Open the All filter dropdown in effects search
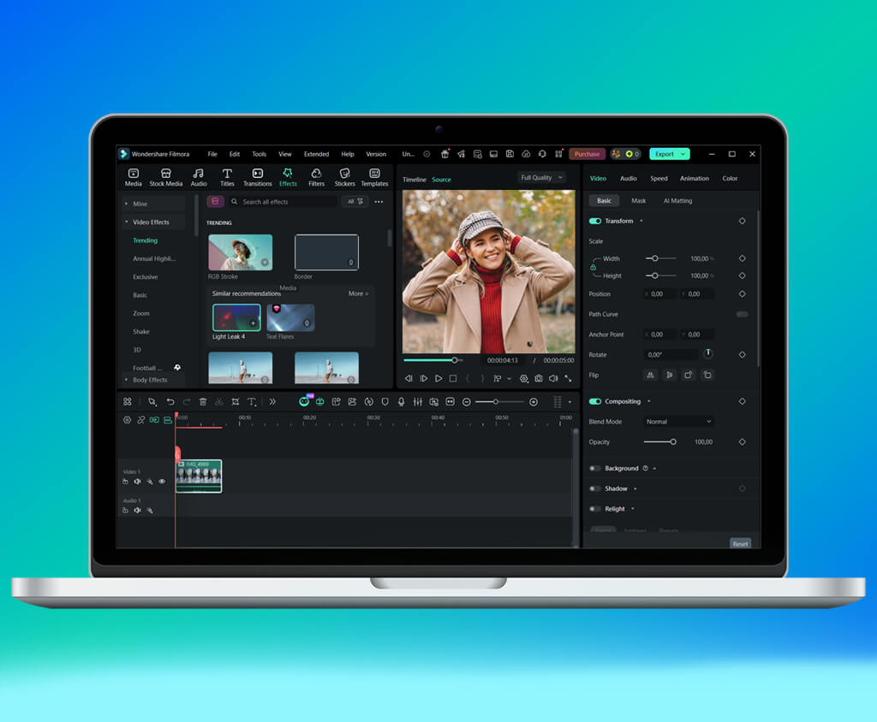Viewport: 877px width, 722px height. [x=355, y=201]
